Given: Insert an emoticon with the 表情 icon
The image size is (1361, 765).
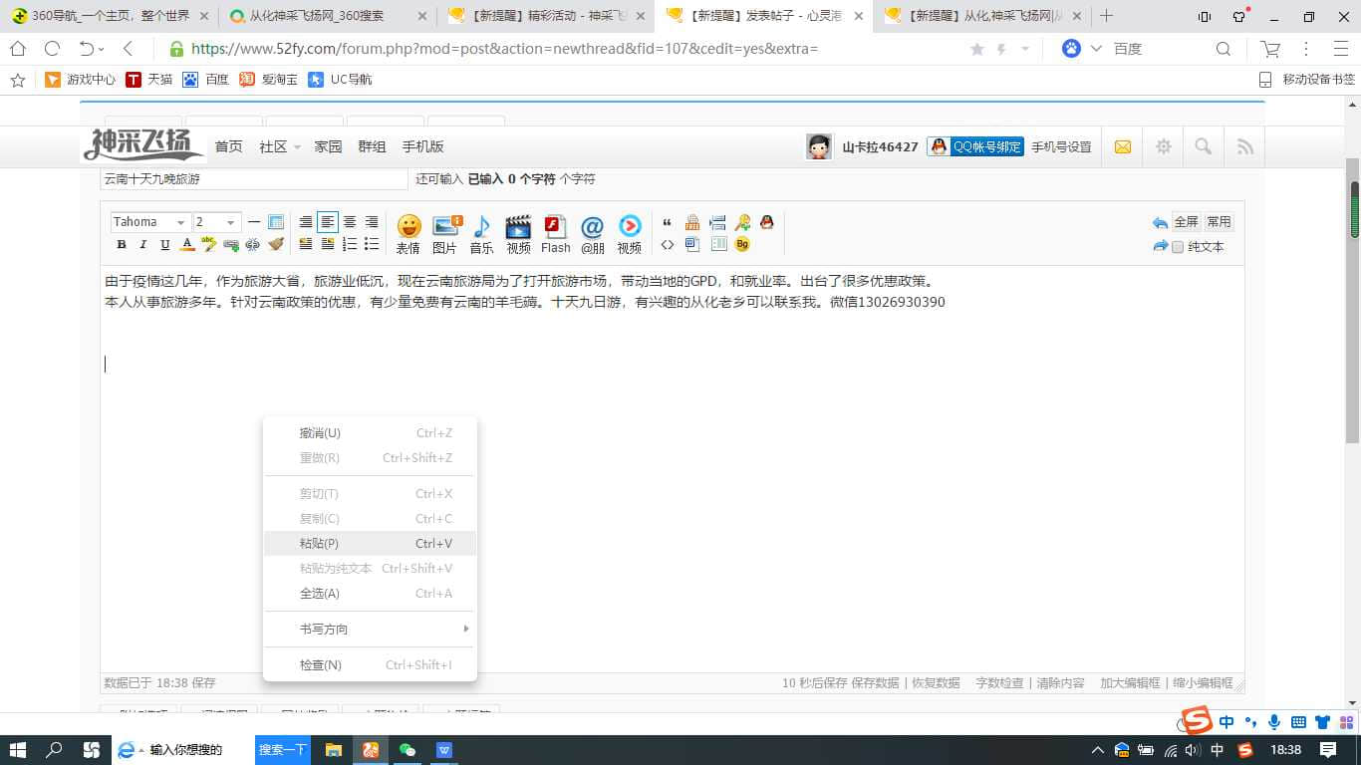Looking at the screenshot, I should [408, 234].
